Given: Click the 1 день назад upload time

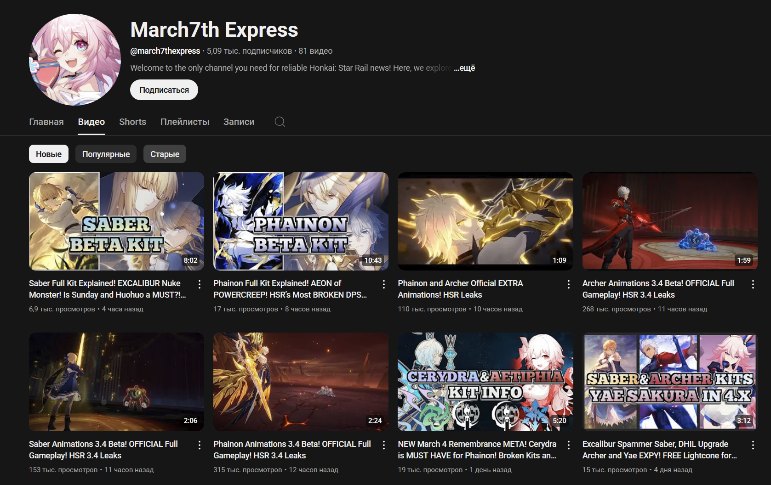Looking at the screenshot, I should click(x=491, y=470).
